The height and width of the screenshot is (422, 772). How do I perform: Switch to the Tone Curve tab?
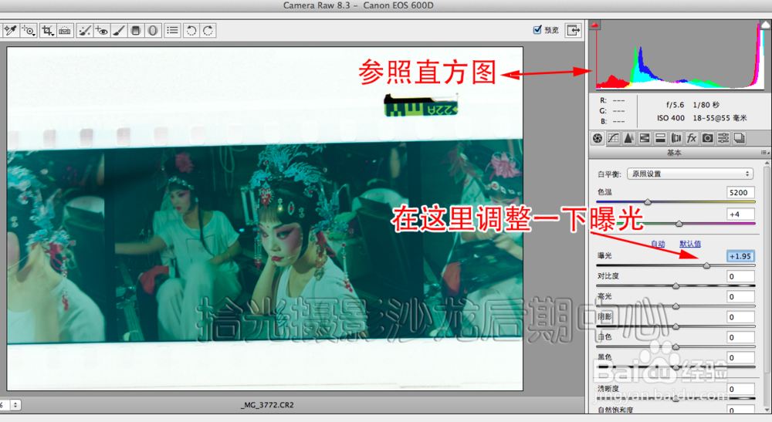coord(613,138)
